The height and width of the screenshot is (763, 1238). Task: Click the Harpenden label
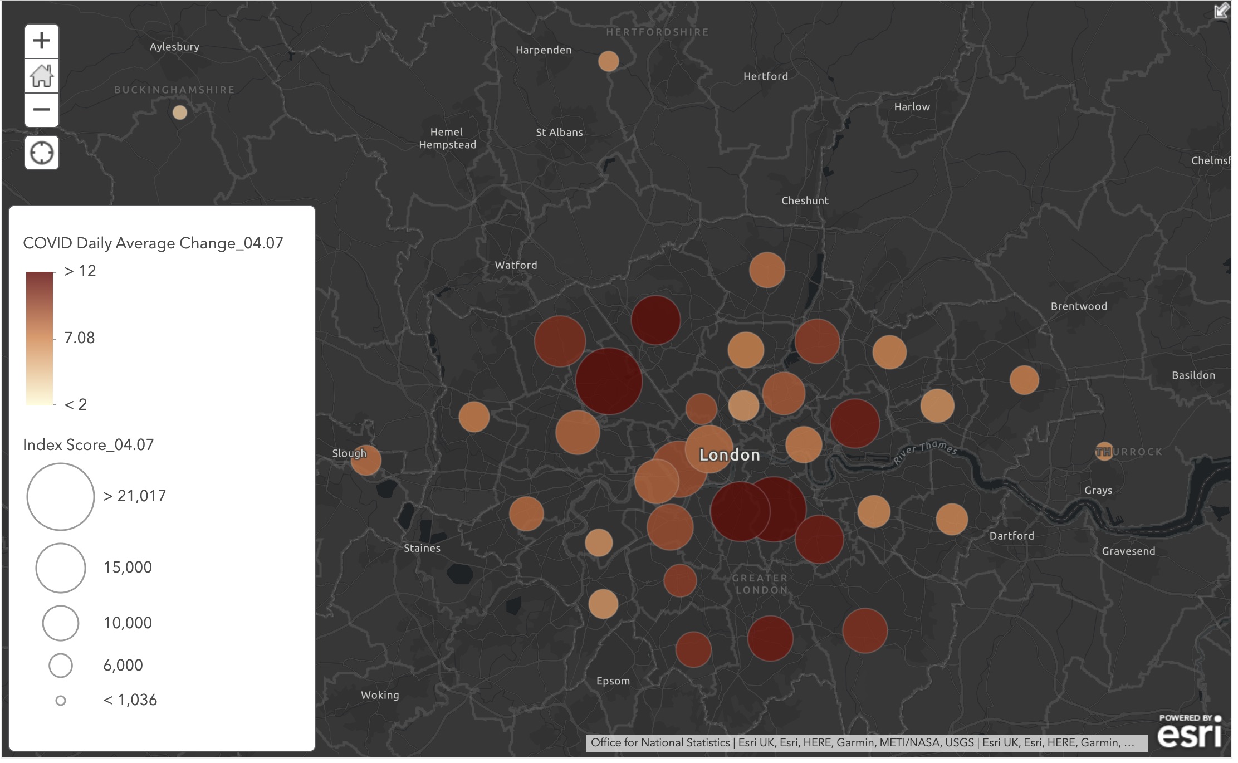tap(544, 51)
